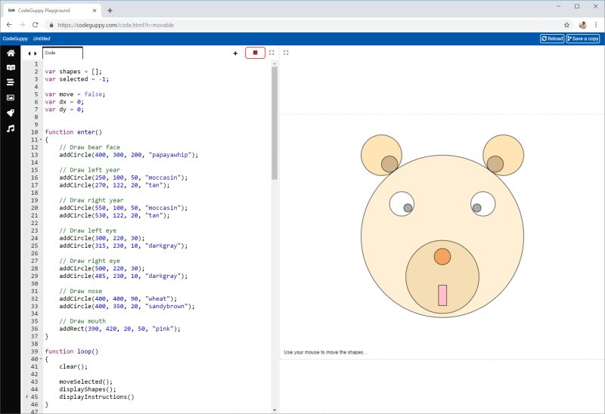Viewport: 605px width, 414px height.
Task: Refresh the browser page
Action: click(x=35, y=25)
